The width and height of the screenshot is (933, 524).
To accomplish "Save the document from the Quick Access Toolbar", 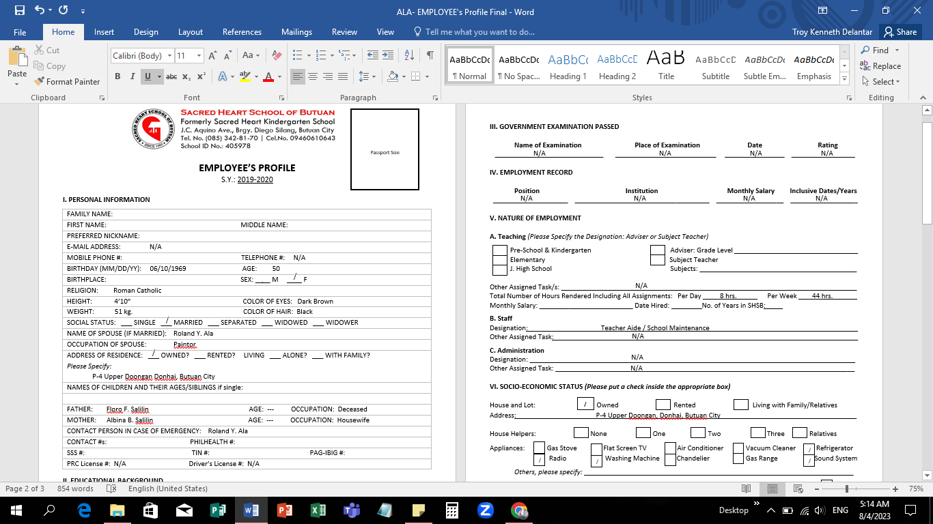I will pos(19,11).
